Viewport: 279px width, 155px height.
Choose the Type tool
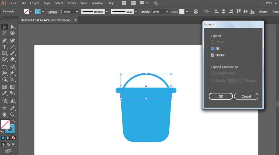tap(4, 47)
